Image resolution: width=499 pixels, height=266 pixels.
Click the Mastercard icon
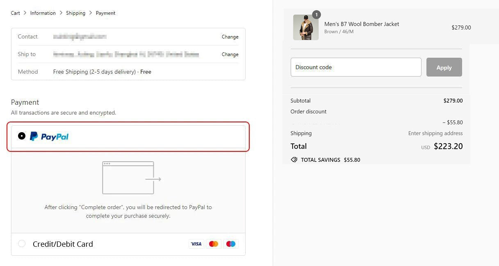click(213, 244)
